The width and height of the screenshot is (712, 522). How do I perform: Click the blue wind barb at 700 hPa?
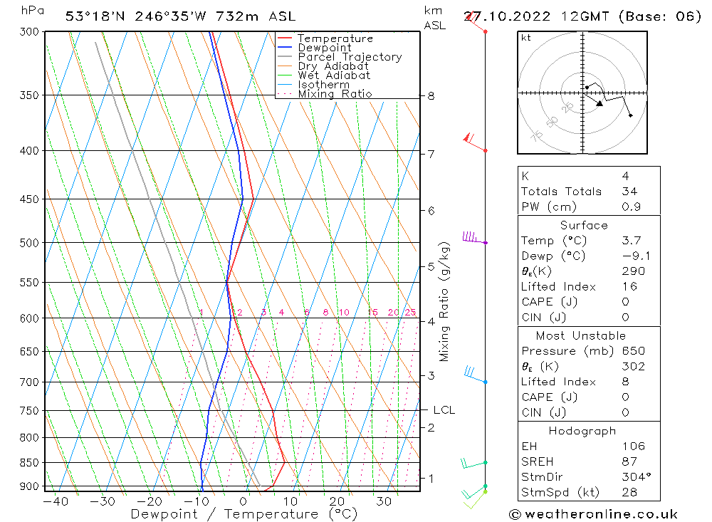(475, 375)
